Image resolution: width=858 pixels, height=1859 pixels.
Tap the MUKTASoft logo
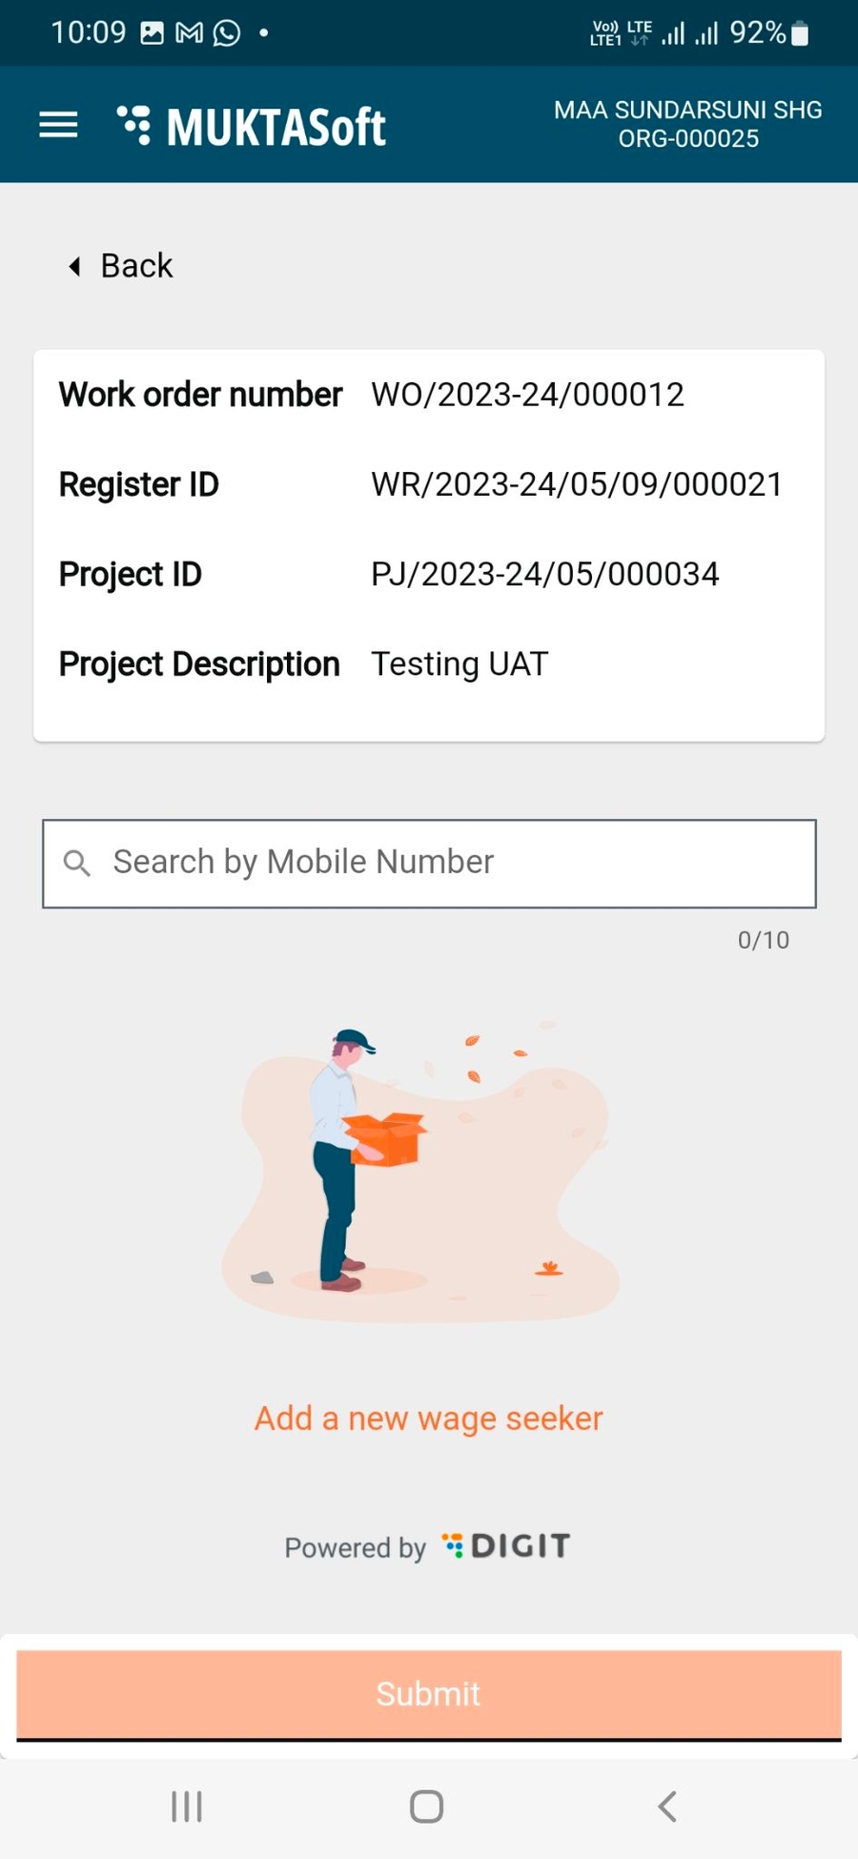252,127
